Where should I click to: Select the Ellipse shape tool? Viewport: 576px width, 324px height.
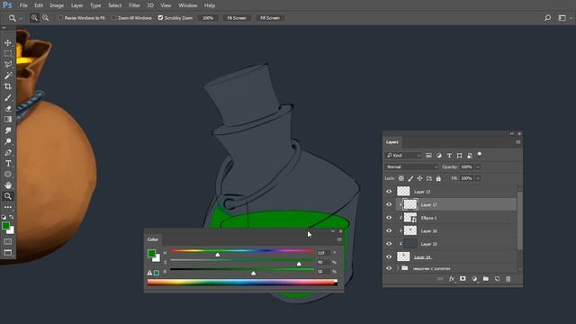pos(8,174)
